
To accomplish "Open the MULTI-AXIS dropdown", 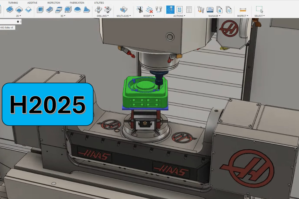I will click(124, 16).
